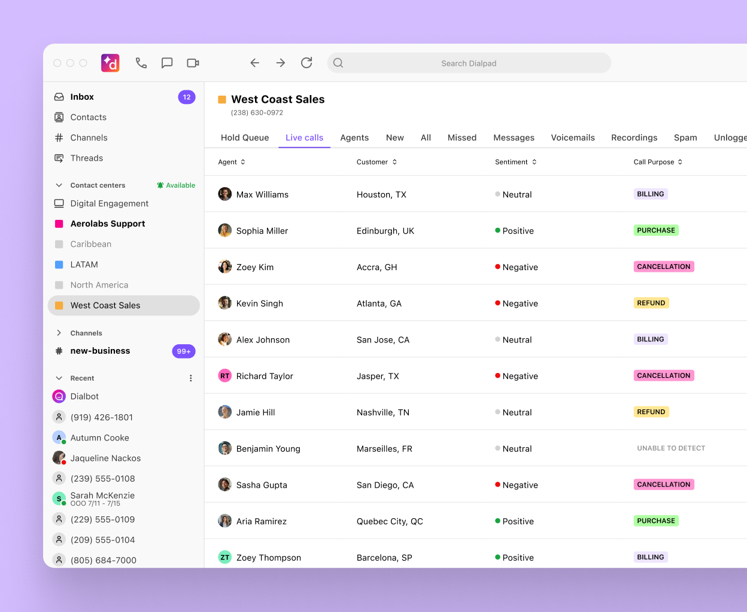Select the Aerolabs Support contact center
This screenshot has width=747, height=612.
pyautogui.click(x=107, y=224)
